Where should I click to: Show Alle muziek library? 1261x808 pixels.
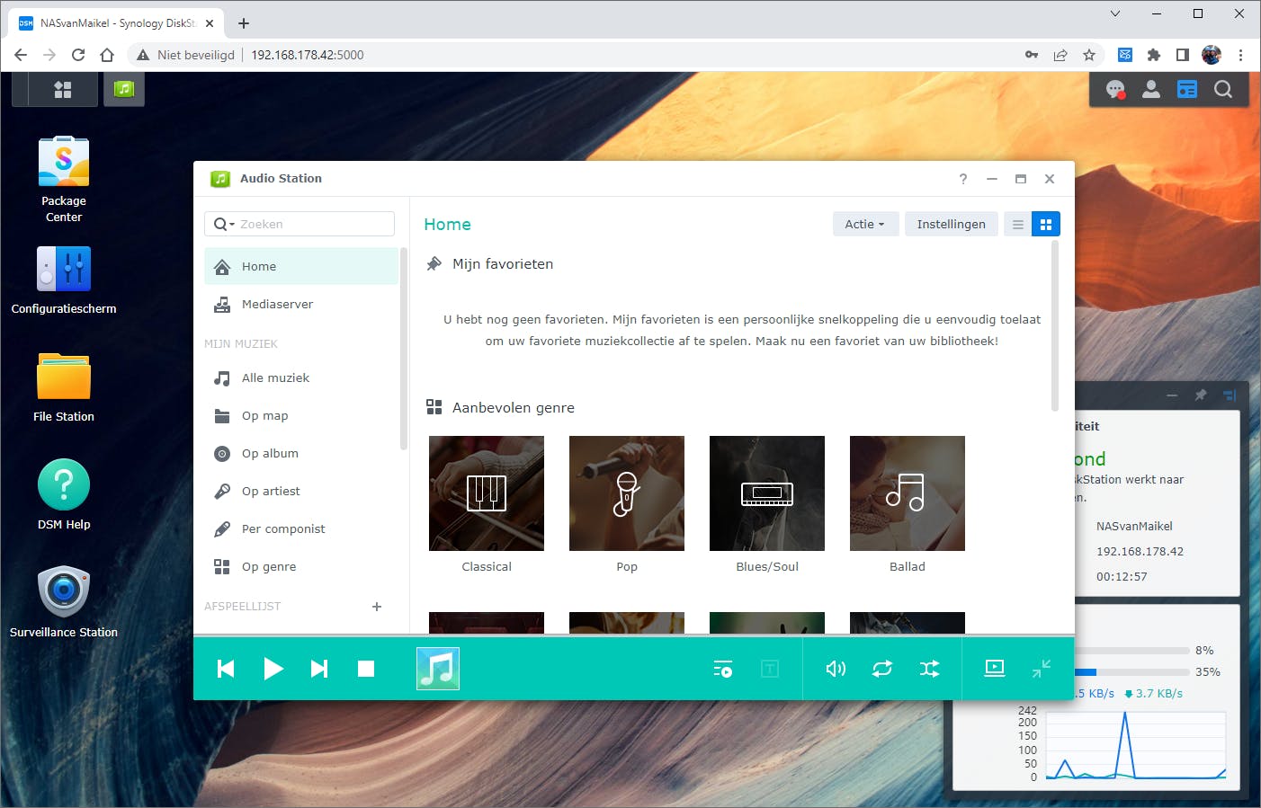pyautogui.click(x=301, y=378)
